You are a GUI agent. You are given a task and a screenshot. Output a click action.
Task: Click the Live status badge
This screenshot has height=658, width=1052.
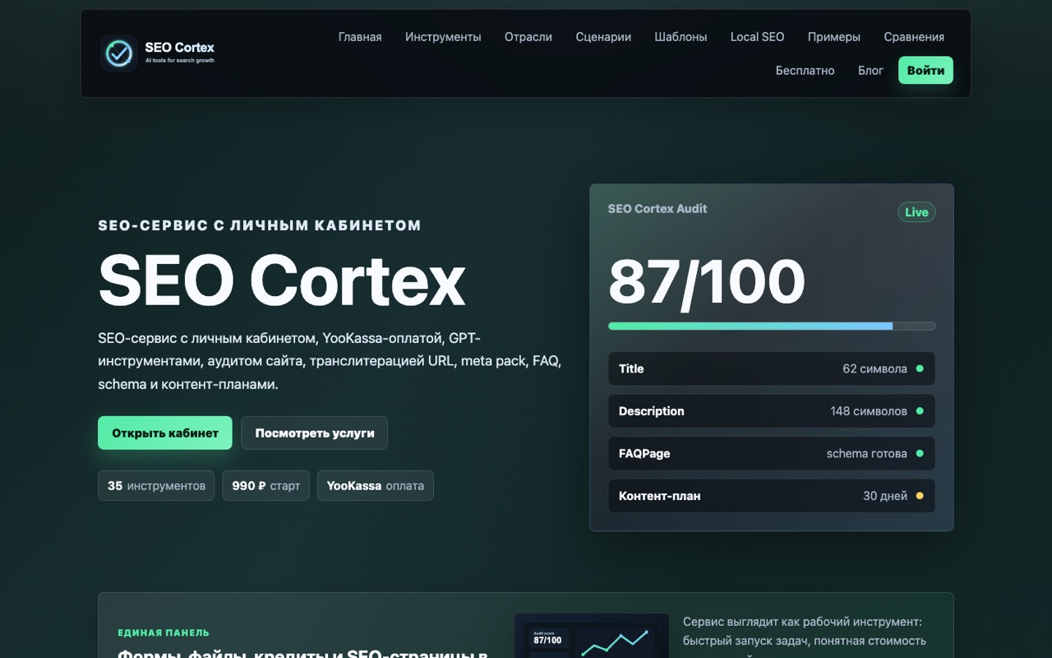click(916, 212)
